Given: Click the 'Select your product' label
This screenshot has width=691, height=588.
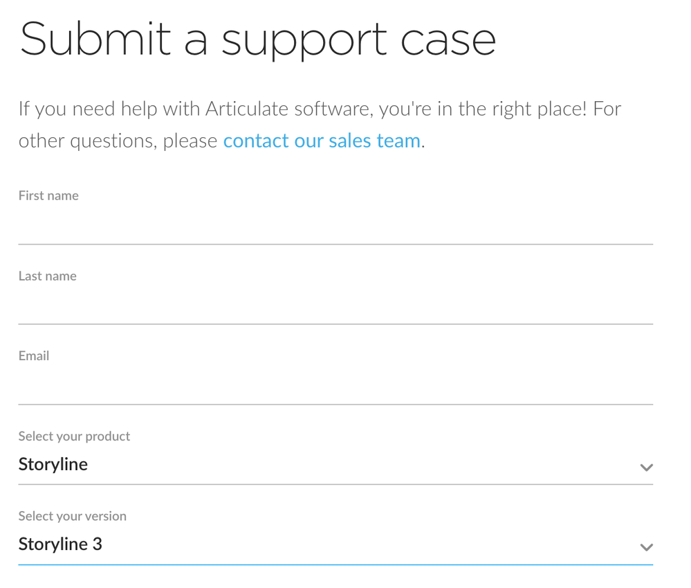Looking at the screenshot, I should (x=74, y=436).
